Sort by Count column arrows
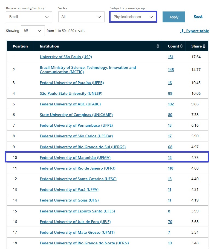Image resolution: width=211 pixels, height=249 pixels. (181, 46)
